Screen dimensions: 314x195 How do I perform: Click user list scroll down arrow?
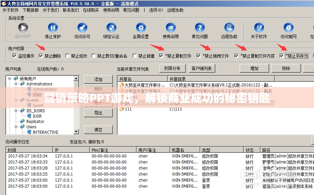pyautogui.click(x=76, y=132)
